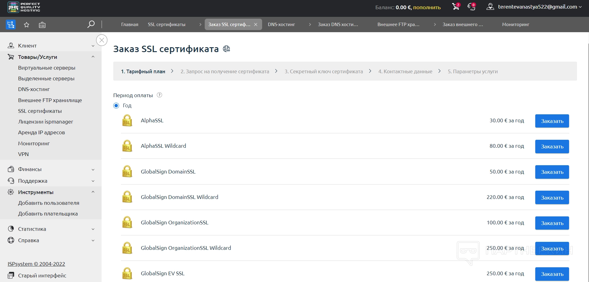The width and height of the screenshot is (589, 282).
Task: Open Аренда IP адресов in the sidebar
Action: pos(41,132)
